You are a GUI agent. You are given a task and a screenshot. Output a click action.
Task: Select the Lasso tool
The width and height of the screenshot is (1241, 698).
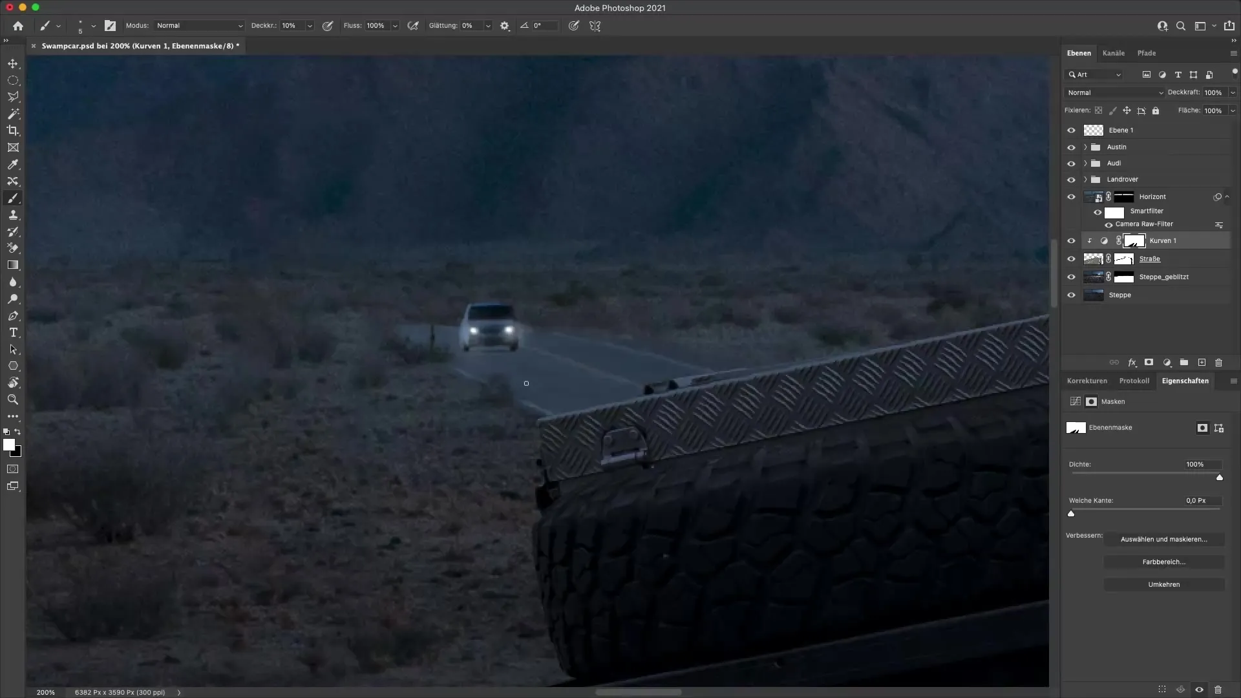[x=13, y=97]
